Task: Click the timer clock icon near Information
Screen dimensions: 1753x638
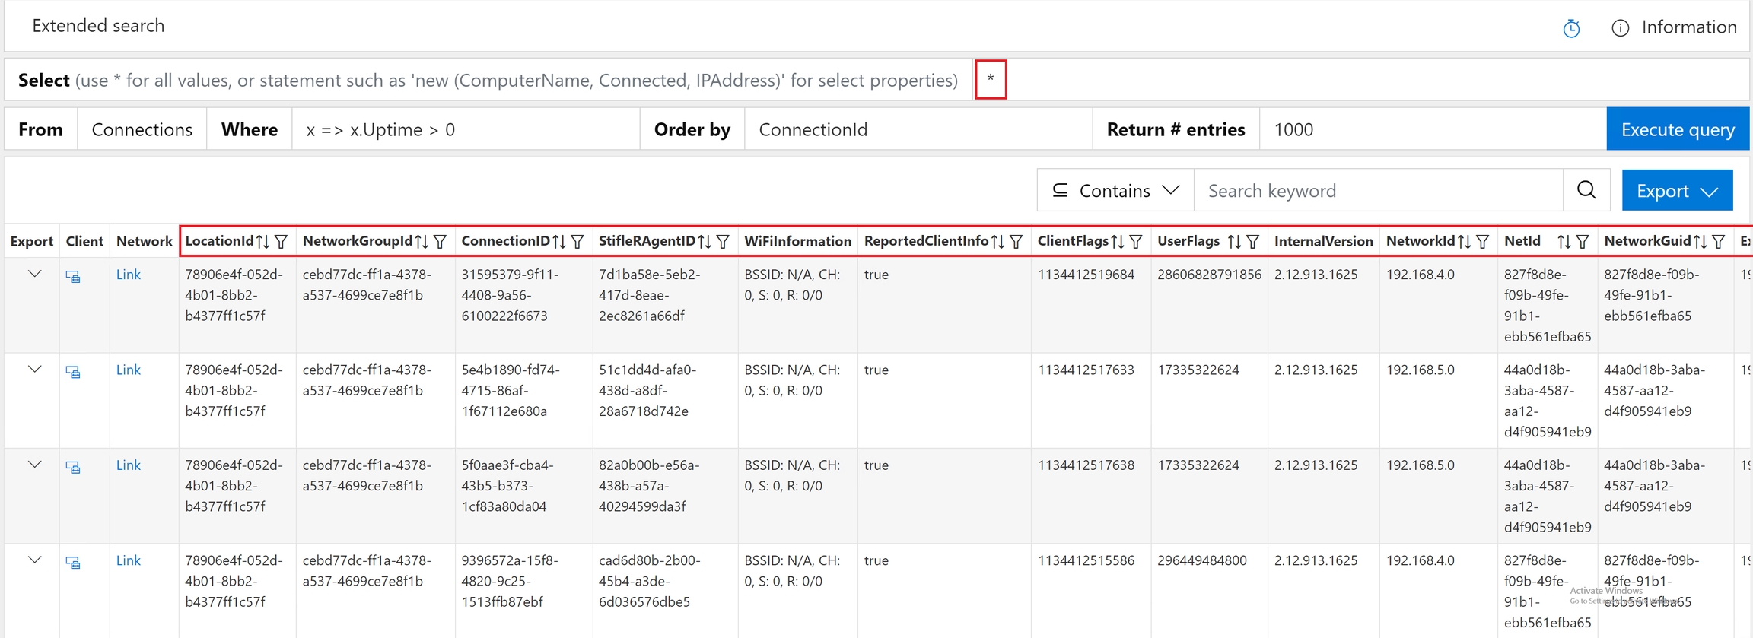Action: (1571, 28)
